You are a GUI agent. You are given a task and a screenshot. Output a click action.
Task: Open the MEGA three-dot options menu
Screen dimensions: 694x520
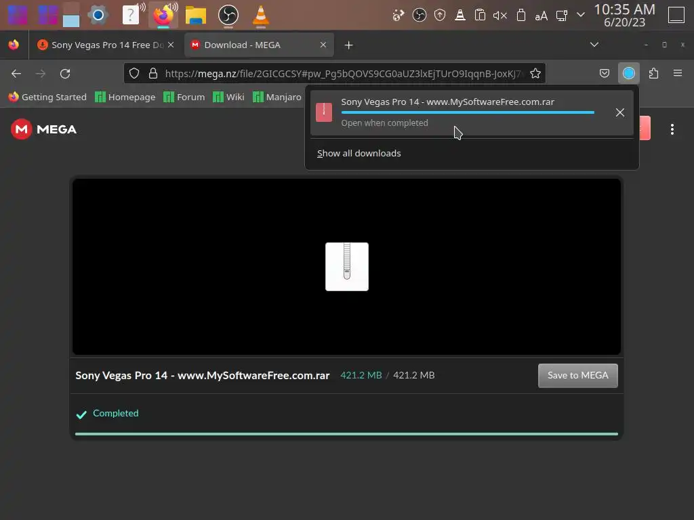[672, 129]
